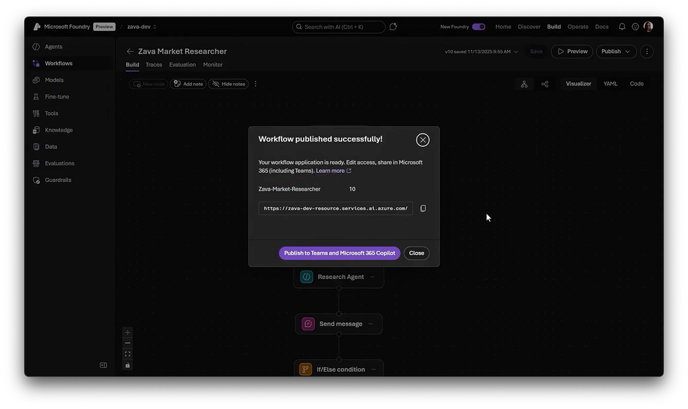Screen dimensions: 688x409
Task: Open Docs in the top navigation
Action: 601,27
